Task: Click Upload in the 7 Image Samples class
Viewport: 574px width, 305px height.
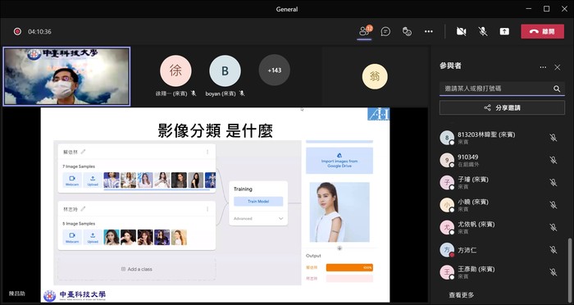Action: (93, 180)
